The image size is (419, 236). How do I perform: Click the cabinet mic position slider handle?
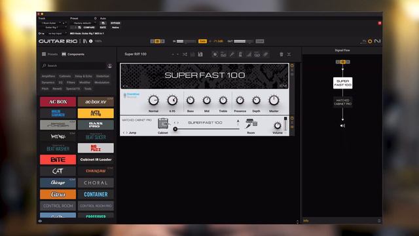tap(175, 129)
